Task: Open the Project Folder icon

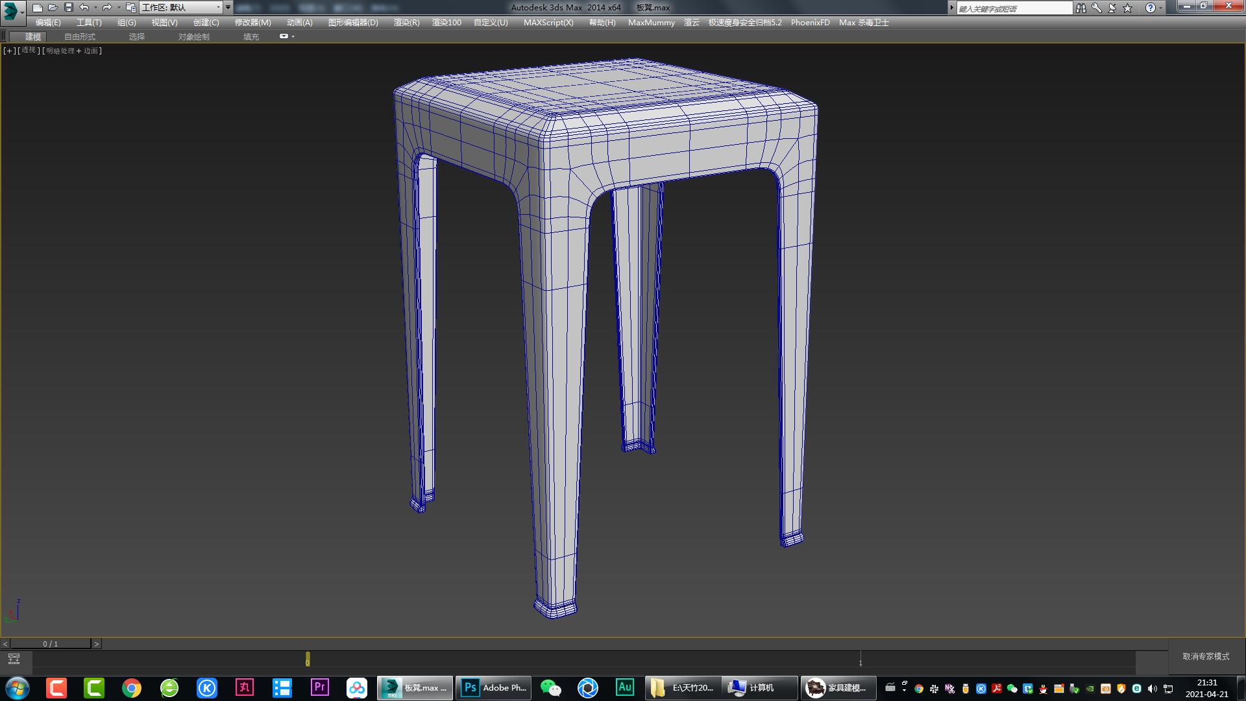Action: [130, 7]
